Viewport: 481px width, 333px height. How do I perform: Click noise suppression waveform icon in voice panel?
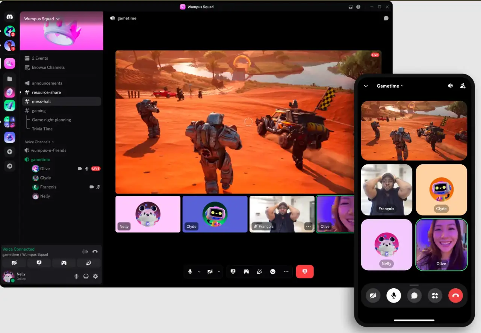(85, 251)
